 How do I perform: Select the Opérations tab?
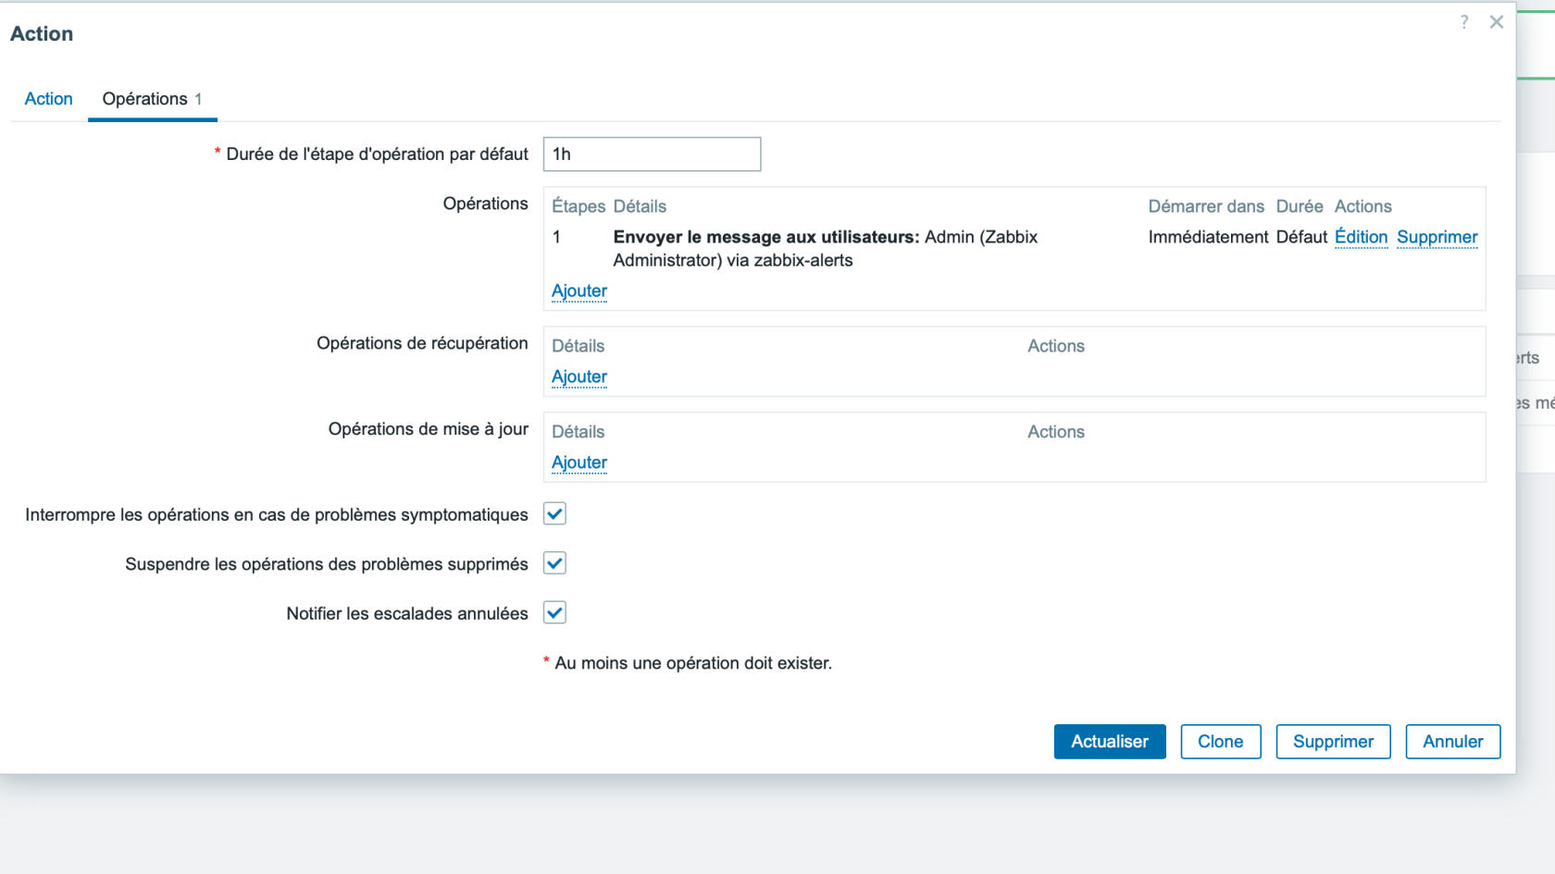[152, 99]
